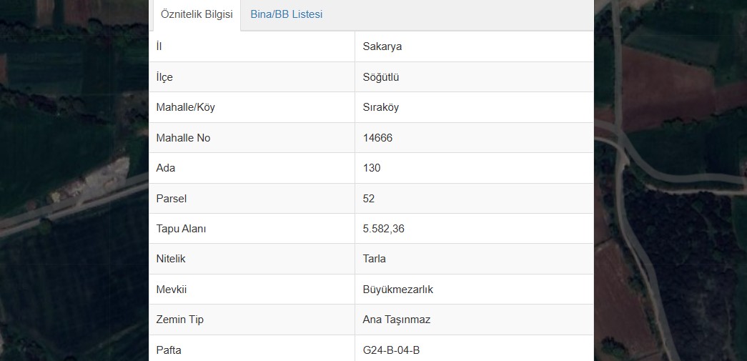Screen dimensions: 747x361
Task: Click the Mahalle No value 14666
Action: [377, 138]
